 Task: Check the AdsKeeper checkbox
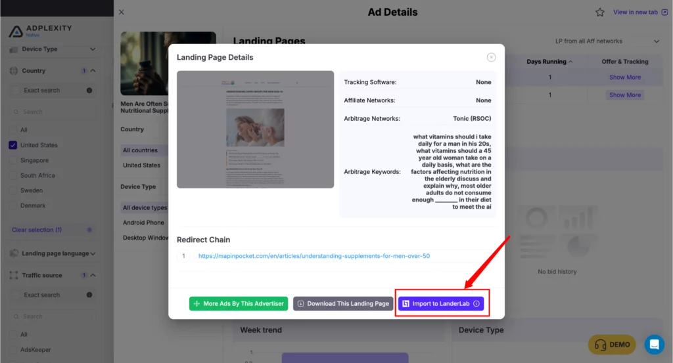point(13,350)
